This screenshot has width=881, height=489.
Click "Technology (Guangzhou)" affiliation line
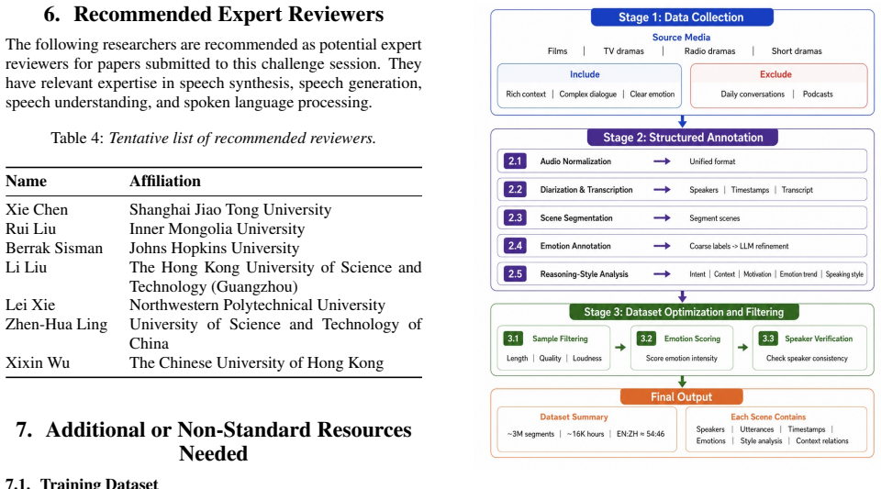tap(214, 287)
